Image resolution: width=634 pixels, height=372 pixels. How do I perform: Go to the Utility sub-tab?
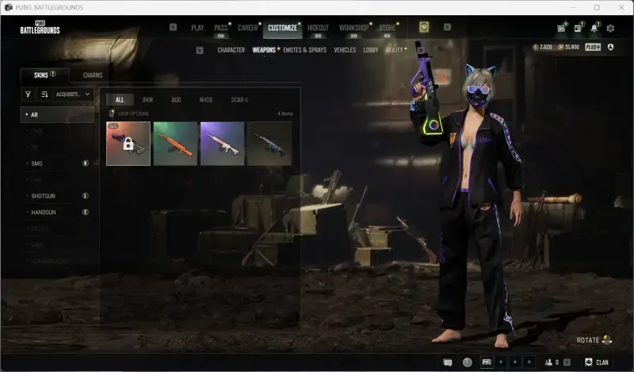(x=394, y=50)
